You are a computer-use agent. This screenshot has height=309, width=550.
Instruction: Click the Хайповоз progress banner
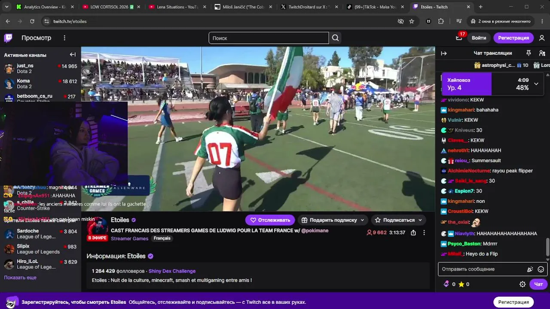[492, 84]
